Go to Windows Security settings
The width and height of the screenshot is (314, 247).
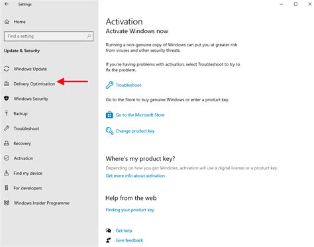[30, 99]
